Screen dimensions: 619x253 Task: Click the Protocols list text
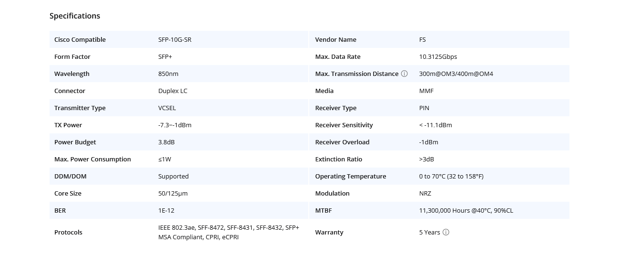click(x=229, y=232)
